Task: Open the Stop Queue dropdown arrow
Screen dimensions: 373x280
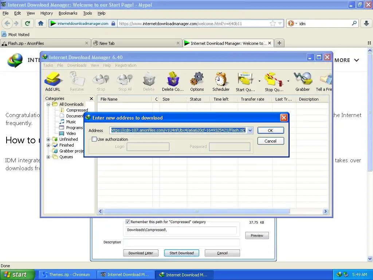Action: pos(288,81)
